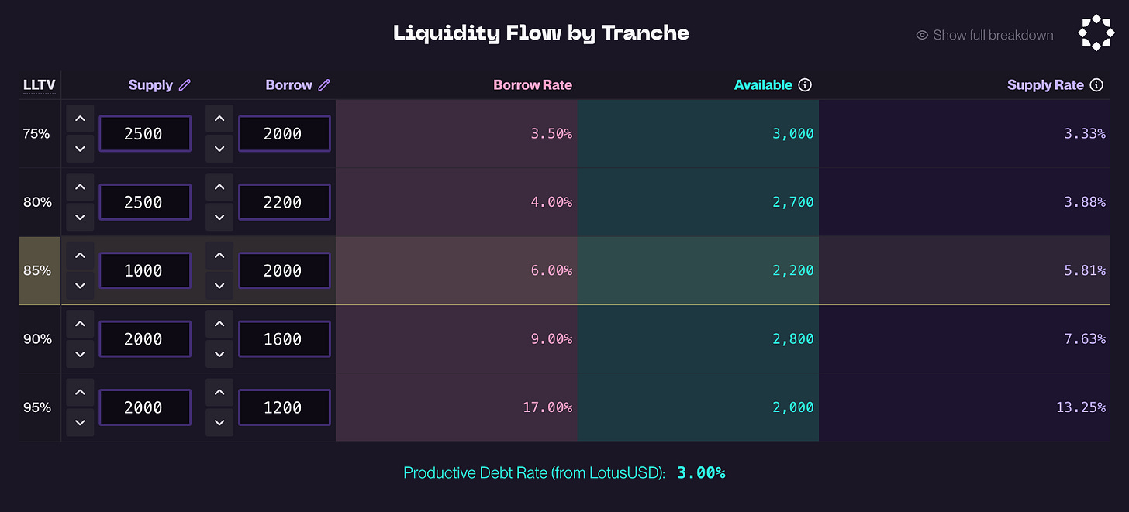Decrease the 75% tranche borrow with down arrow

click(219, 149)
